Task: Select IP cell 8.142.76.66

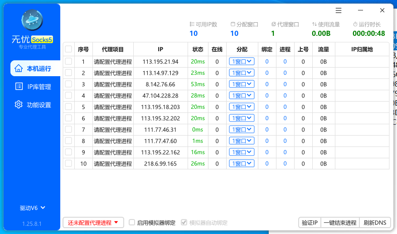Action: (160, 84)
